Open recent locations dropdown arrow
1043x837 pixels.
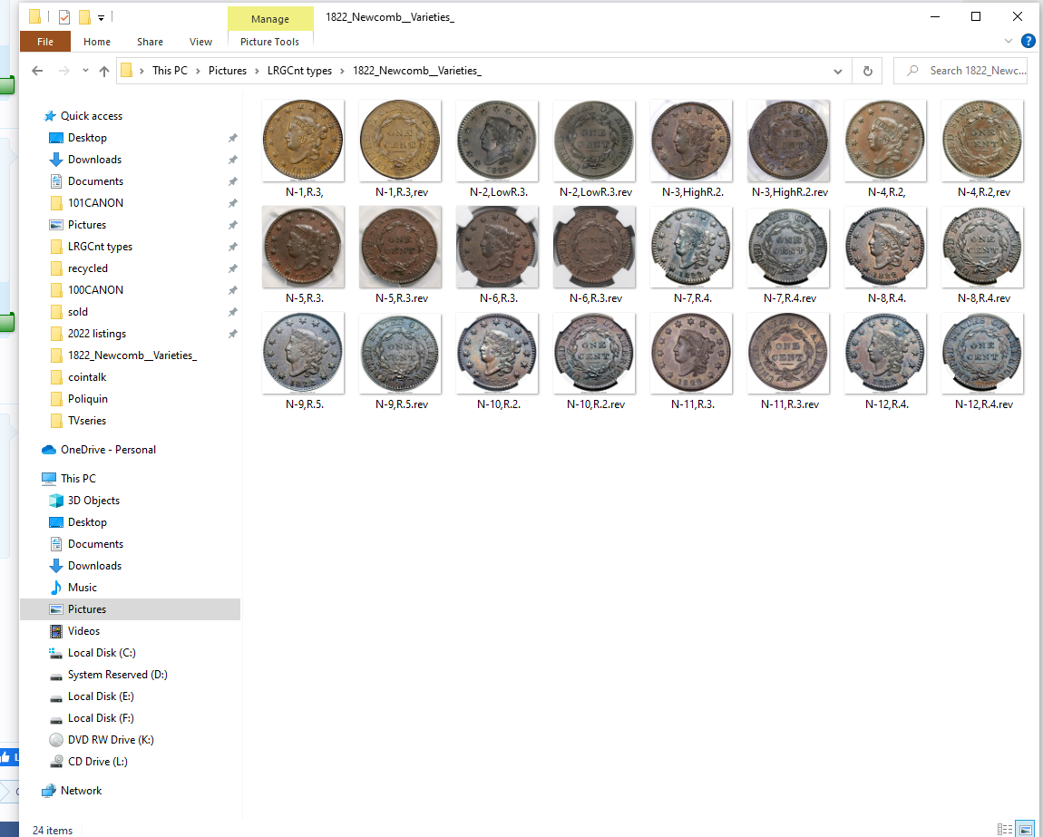click(85, 71)
